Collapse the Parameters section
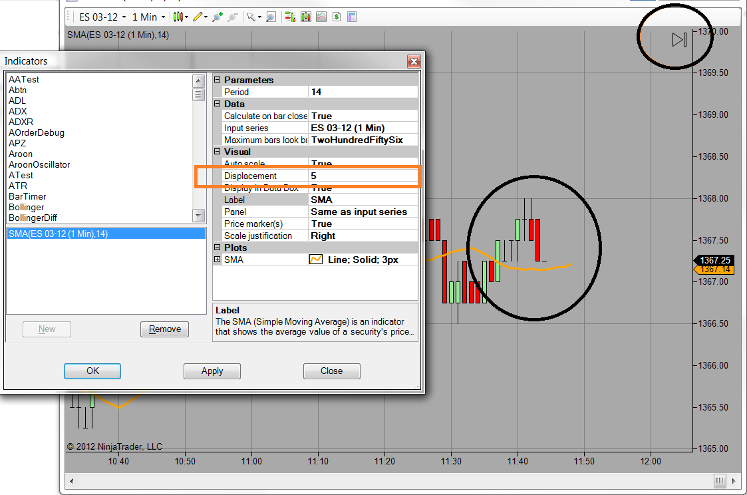The height and width of the screenshot is (495, 747). pos(218,80)
